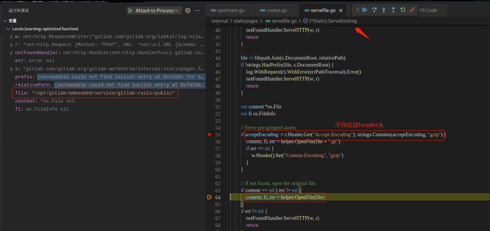Click line number 44 in the gutter
Screen dimensions: 490x231
[218, 58]
